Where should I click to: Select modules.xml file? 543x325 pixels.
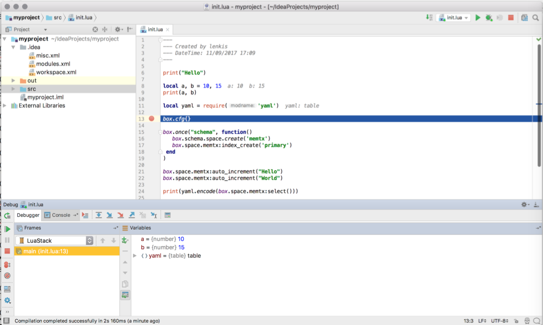[49, 64]
